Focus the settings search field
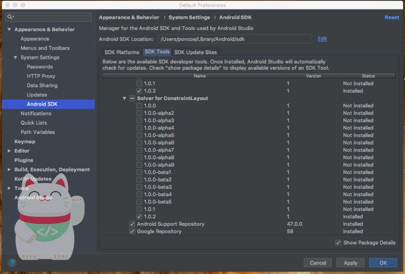 [48, 17]
